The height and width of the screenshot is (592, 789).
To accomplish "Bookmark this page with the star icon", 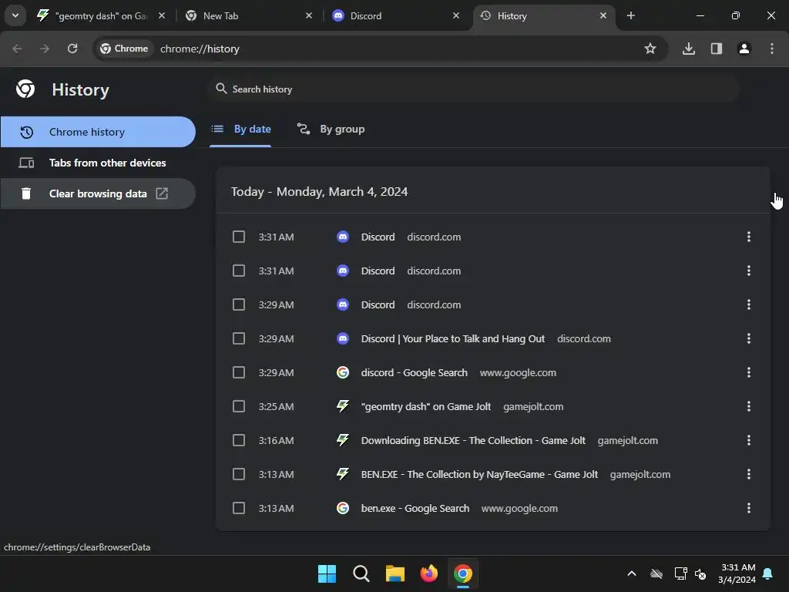I will coord(650,49).
